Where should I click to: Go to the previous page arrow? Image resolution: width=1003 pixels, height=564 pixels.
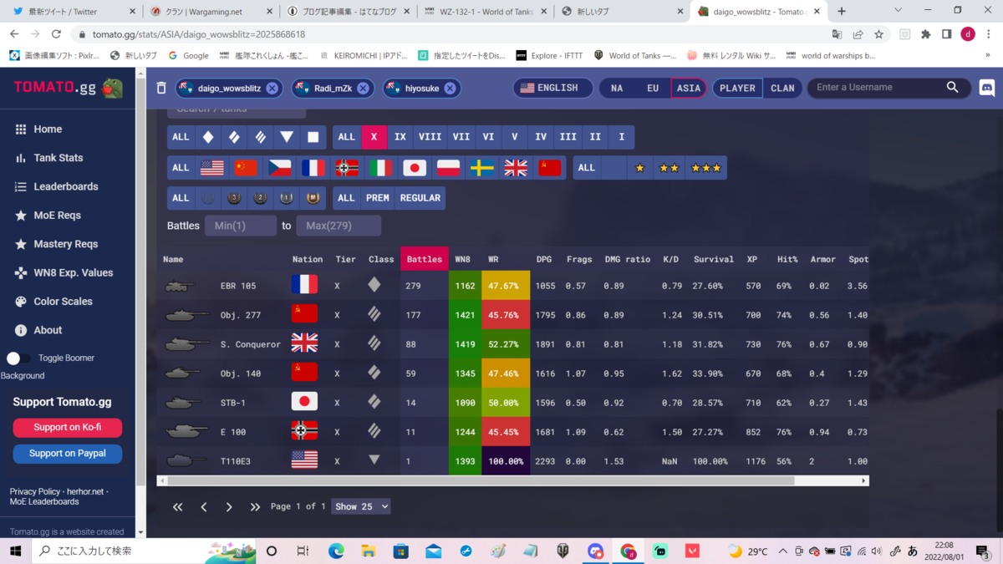click(204, 507)
